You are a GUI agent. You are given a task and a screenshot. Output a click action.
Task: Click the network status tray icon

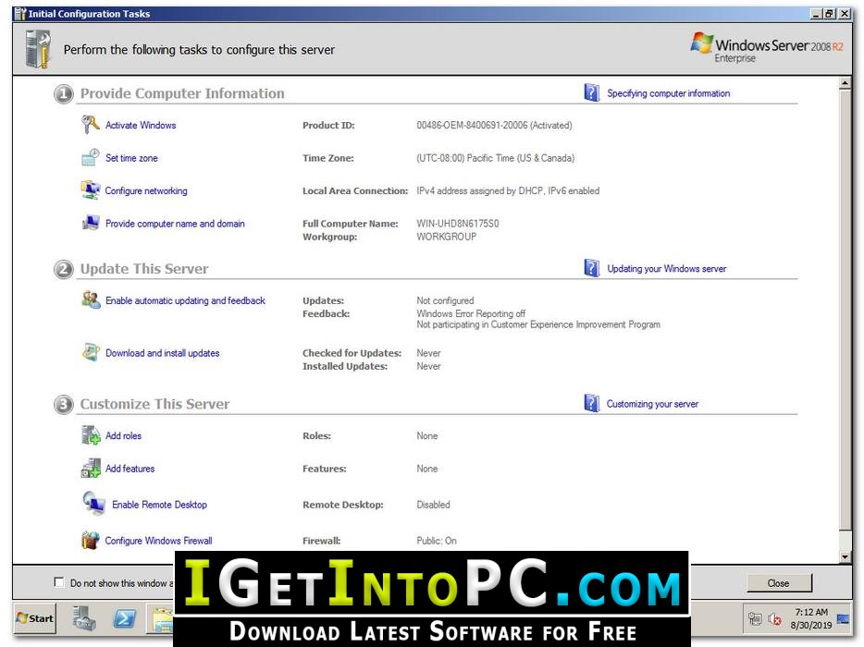pos(755,619)
